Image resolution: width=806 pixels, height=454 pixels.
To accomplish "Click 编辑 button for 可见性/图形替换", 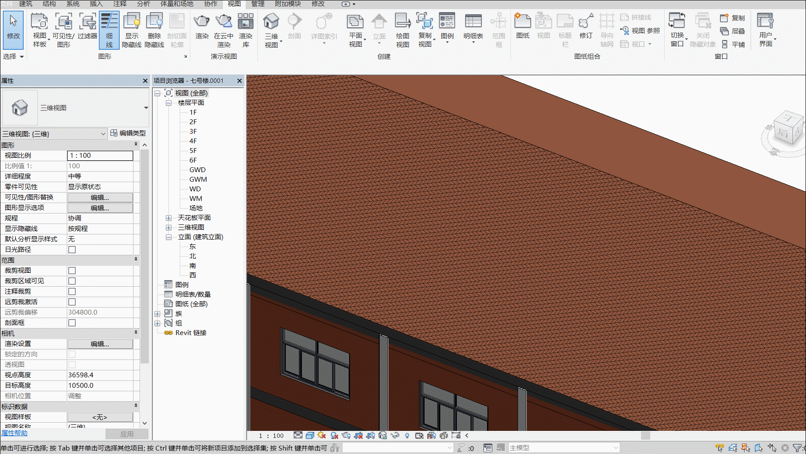I will (x=100, y=197).
